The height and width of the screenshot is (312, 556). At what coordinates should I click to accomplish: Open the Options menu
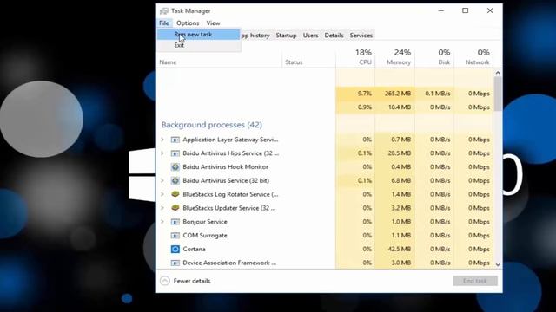point(188,23)
